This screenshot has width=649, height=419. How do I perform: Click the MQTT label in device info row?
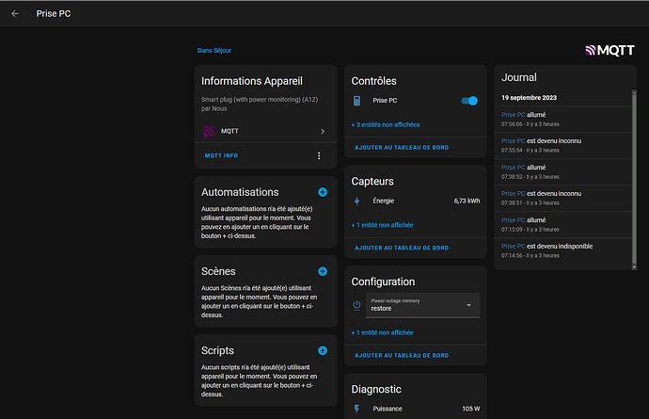[x=230, y=132]
